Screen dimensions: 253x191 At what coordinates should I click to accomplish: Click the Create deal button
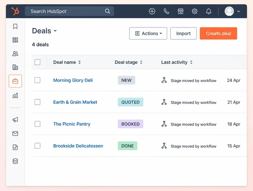tap(218, 33)
